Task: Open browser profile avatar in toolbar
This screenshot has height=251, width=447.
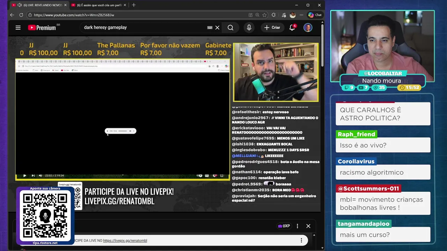Action: [293, 15]
